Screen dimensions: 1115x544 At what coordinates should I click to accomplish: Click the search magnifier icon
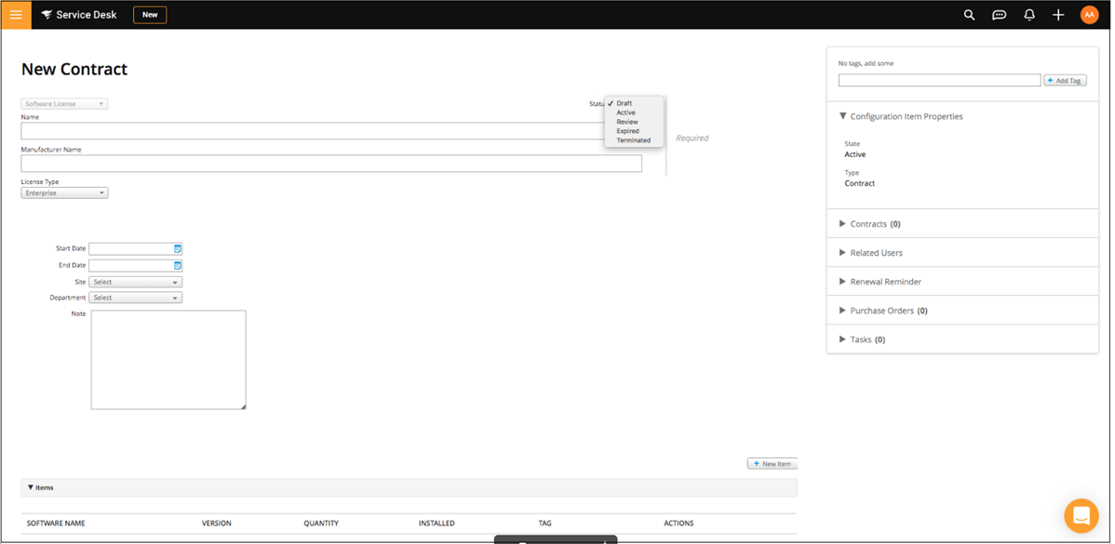(x=969, y=15)
